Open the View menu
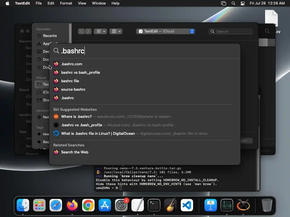Viewport: 290px width, 217px height. pyautogui.click(x=82, y=3)
